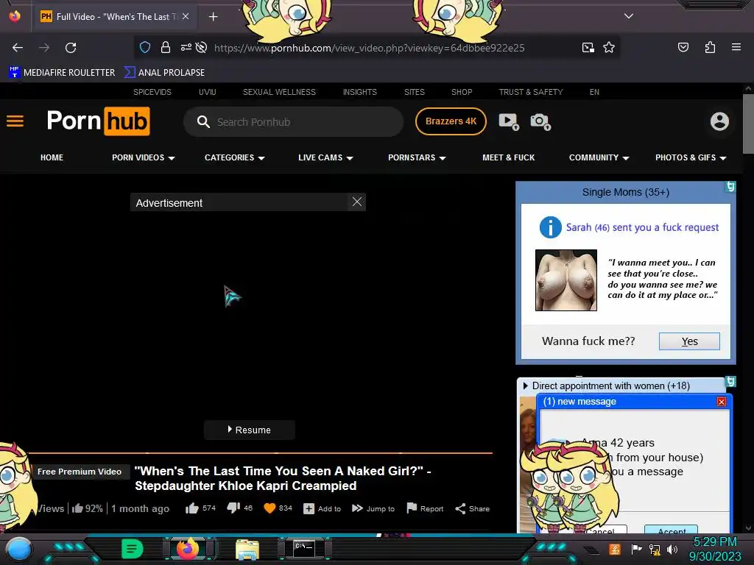Open Save to Pocket icon
This screenshot has width=754, height=565.
683,47
